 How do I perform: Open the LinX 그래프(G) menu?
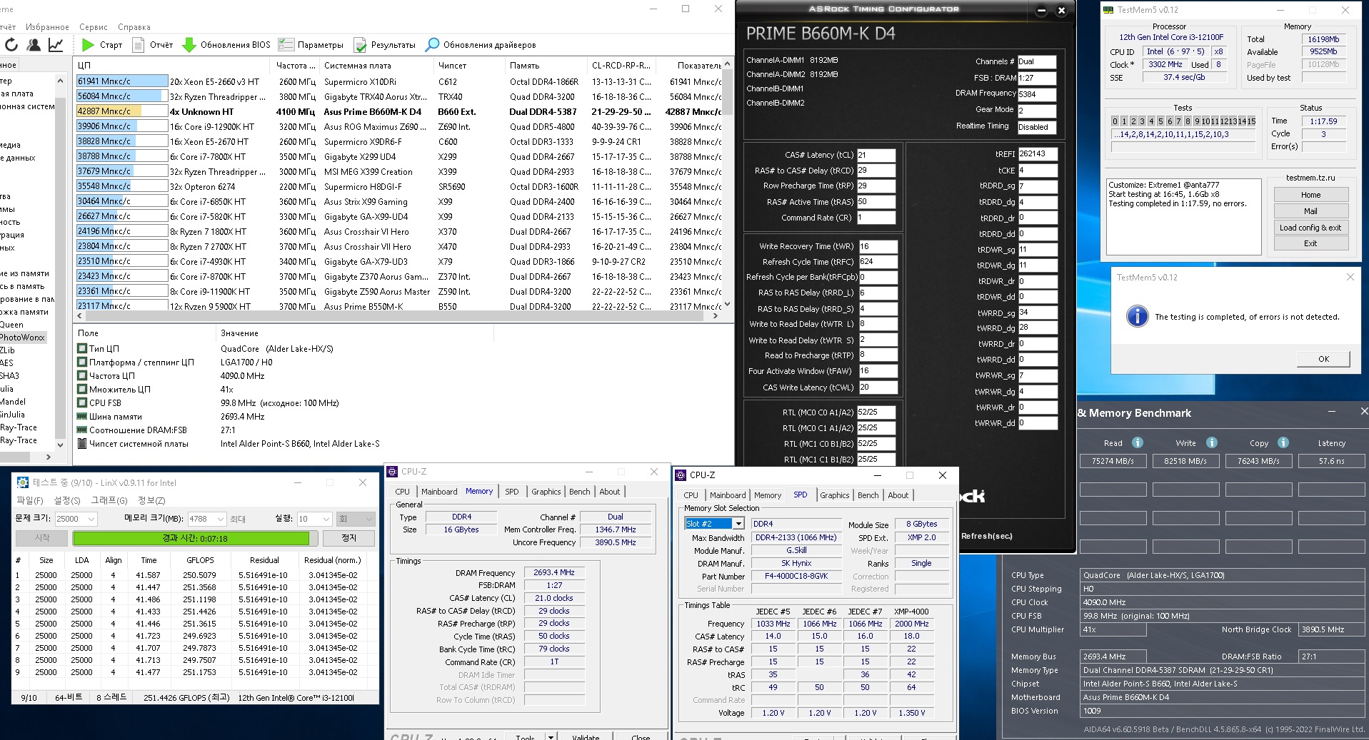point(109,500)
